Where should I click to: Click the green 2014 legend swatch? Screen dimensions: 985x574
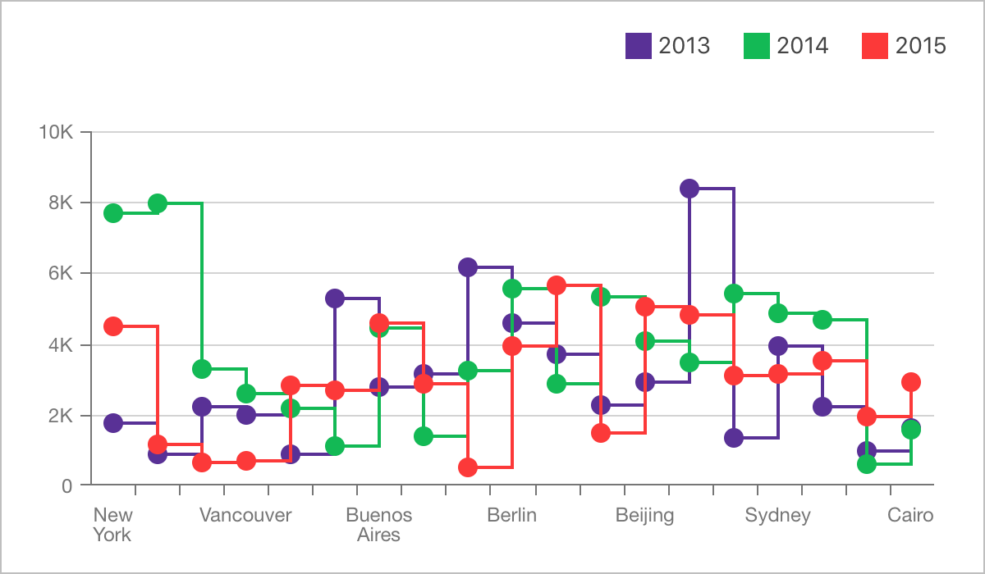point(757,46)
